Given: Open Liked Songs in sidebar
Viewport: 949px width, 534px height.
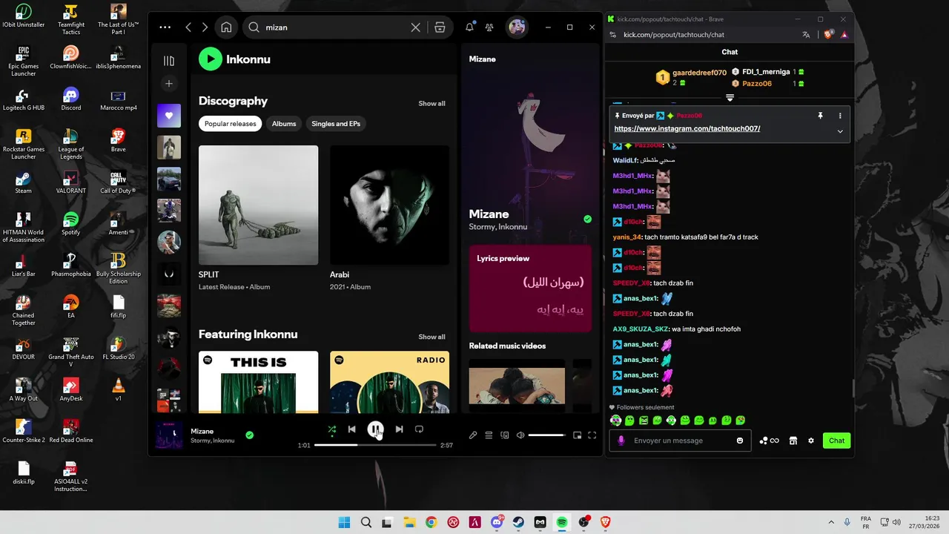Looking at the screenshot, I should tap(169, 116).
